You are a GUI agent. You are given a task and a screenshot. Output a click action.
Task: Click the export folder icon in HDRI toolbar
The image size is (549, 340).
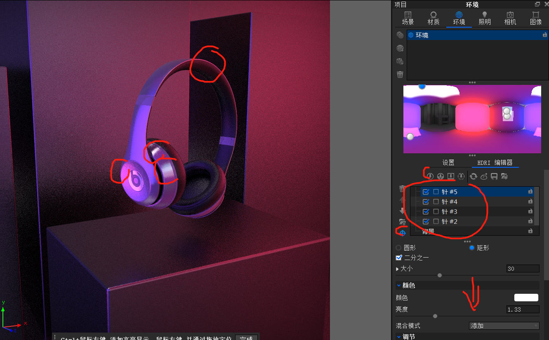[x=504, y=176]
